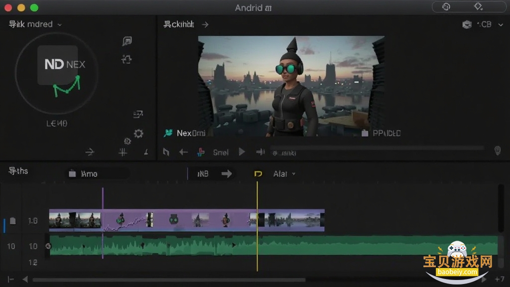
Task: Click the hash grid icon in the left panel
Action: [x=123, y=152]
